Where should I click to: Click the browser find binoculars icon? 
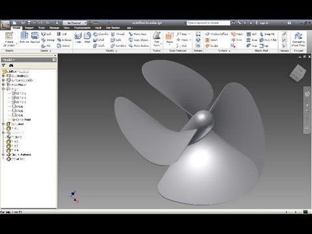point(11,65)
